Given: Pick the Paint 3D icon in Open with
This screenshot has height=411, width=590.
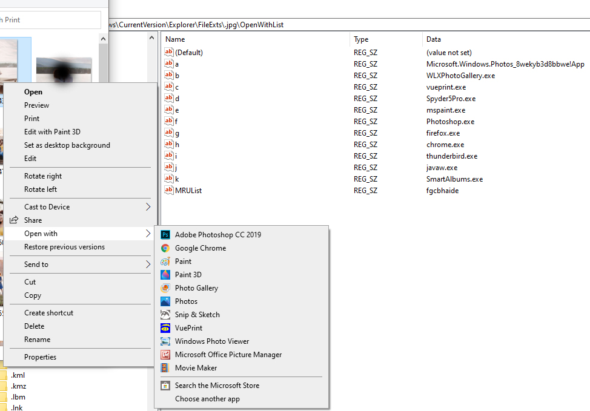Looking at the screenshot, I should pos(165,275).
